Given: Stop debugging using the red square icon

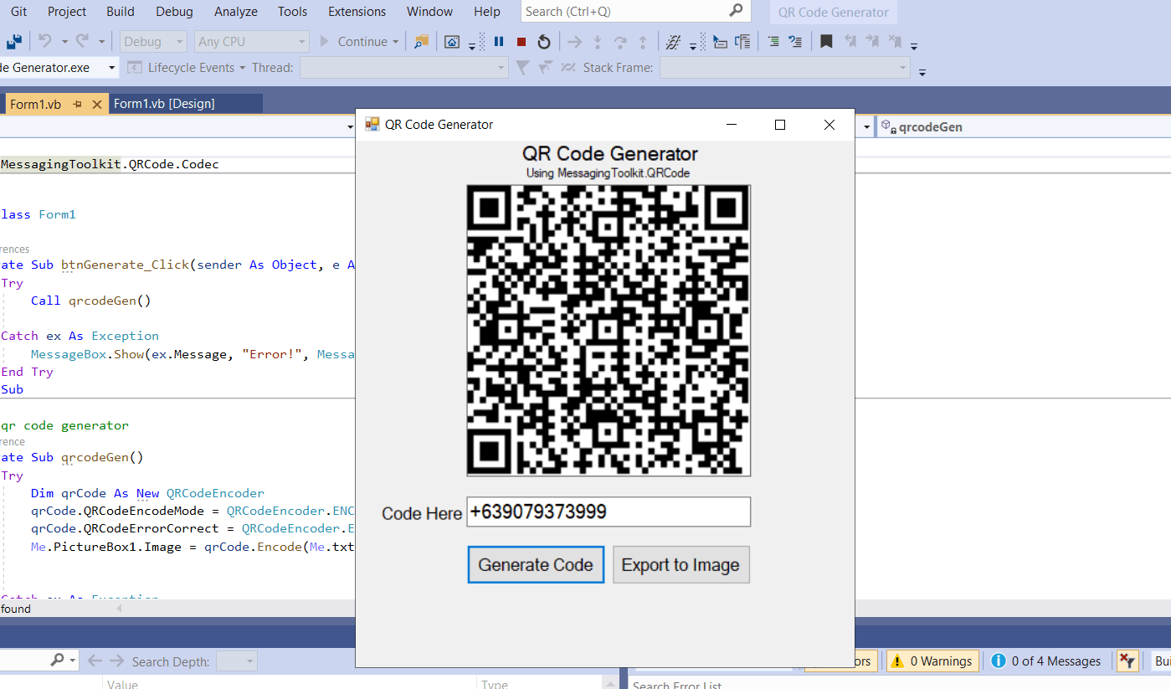Looking at the screenshot, I should [x=521, y=41].
